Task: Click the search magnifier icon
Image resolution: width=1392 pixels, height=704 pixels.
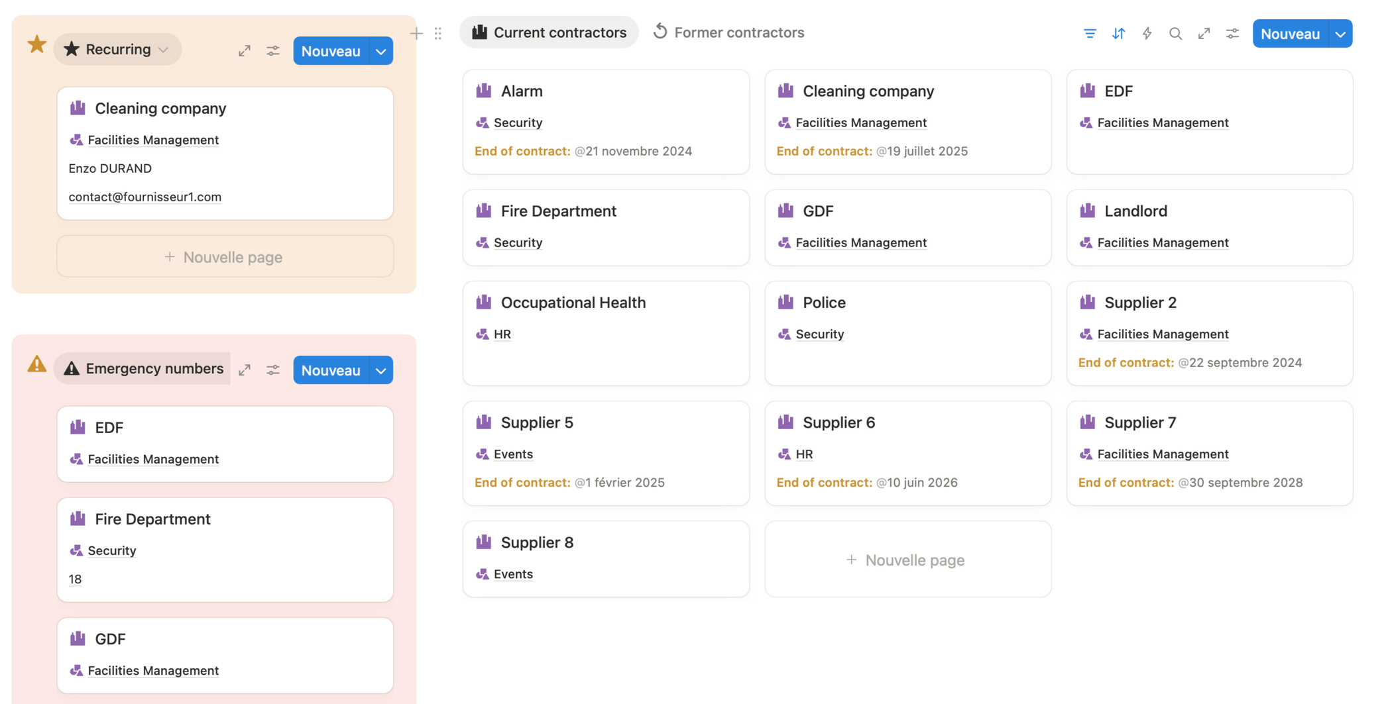Action: pos(1175,33)
